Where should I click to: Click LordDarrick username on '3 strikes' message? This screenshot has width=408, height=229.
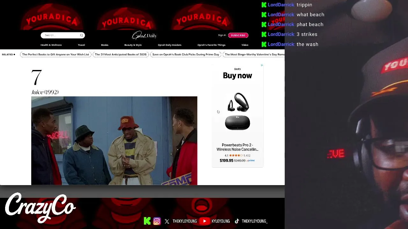[281, 34]
